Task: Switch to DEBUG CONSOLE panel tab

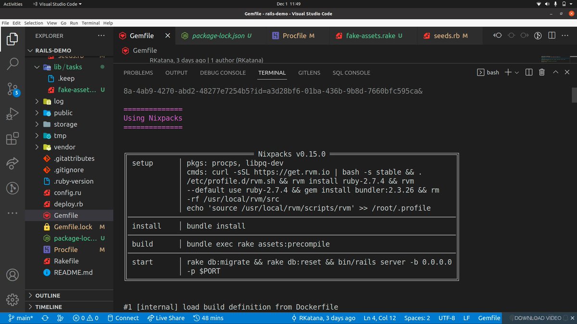Action: pyautogui.click(x=223, y=72)
